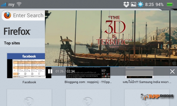Tap the Facebook site label
Viewport: 177px width, 106px height.
(x=29, y=82)
